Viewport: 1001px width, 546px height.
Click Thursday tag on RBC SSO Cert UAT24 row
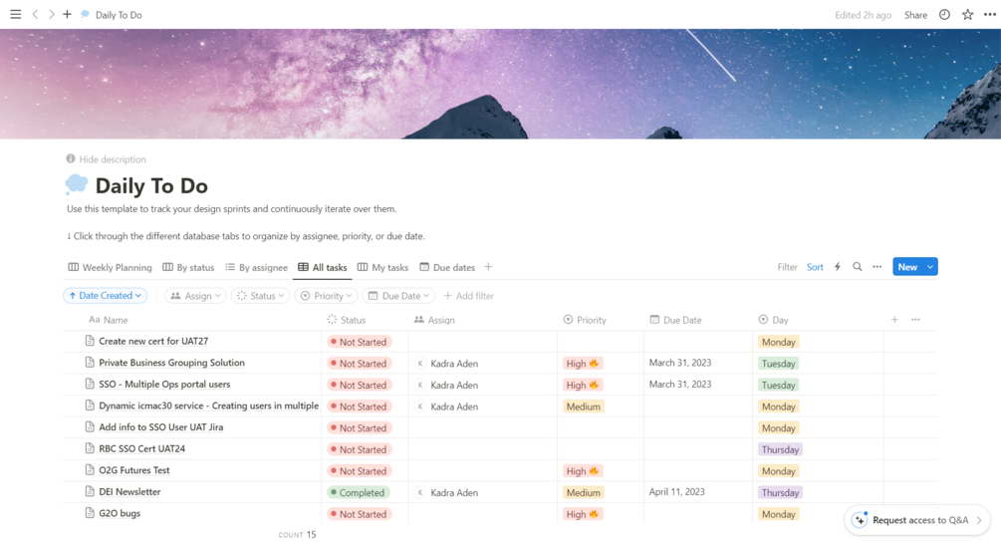point(780,449)
